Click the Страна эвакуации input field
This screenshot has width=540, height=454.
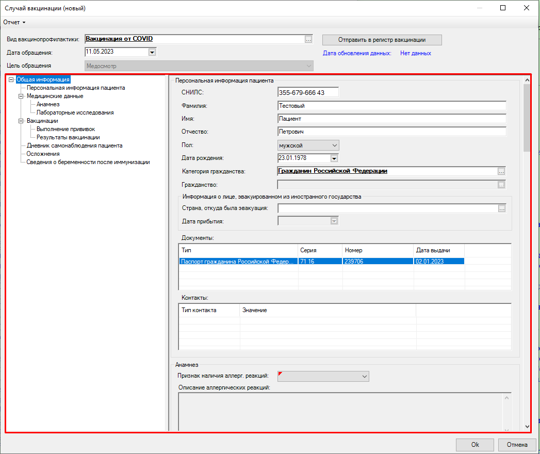[388, 208]
